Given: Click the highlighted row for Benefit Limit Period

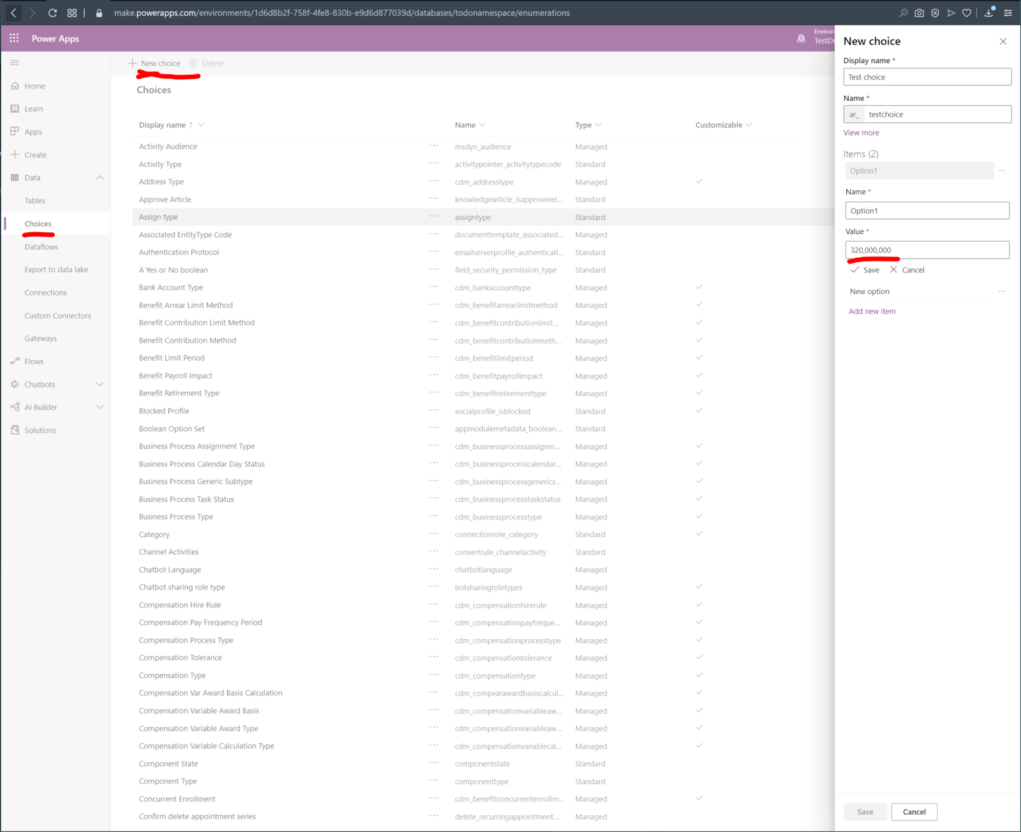Looking at the screenshot, I should (255, 358).
